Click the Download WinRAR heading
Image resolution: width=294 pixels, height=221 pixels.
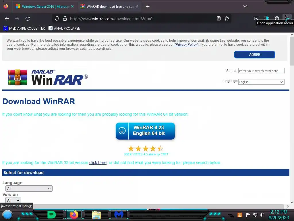click(39, 101)
